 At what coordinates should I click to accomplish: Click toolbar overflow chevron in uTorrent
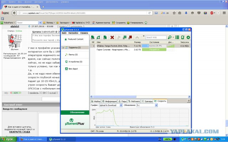[x=144, y=36]
